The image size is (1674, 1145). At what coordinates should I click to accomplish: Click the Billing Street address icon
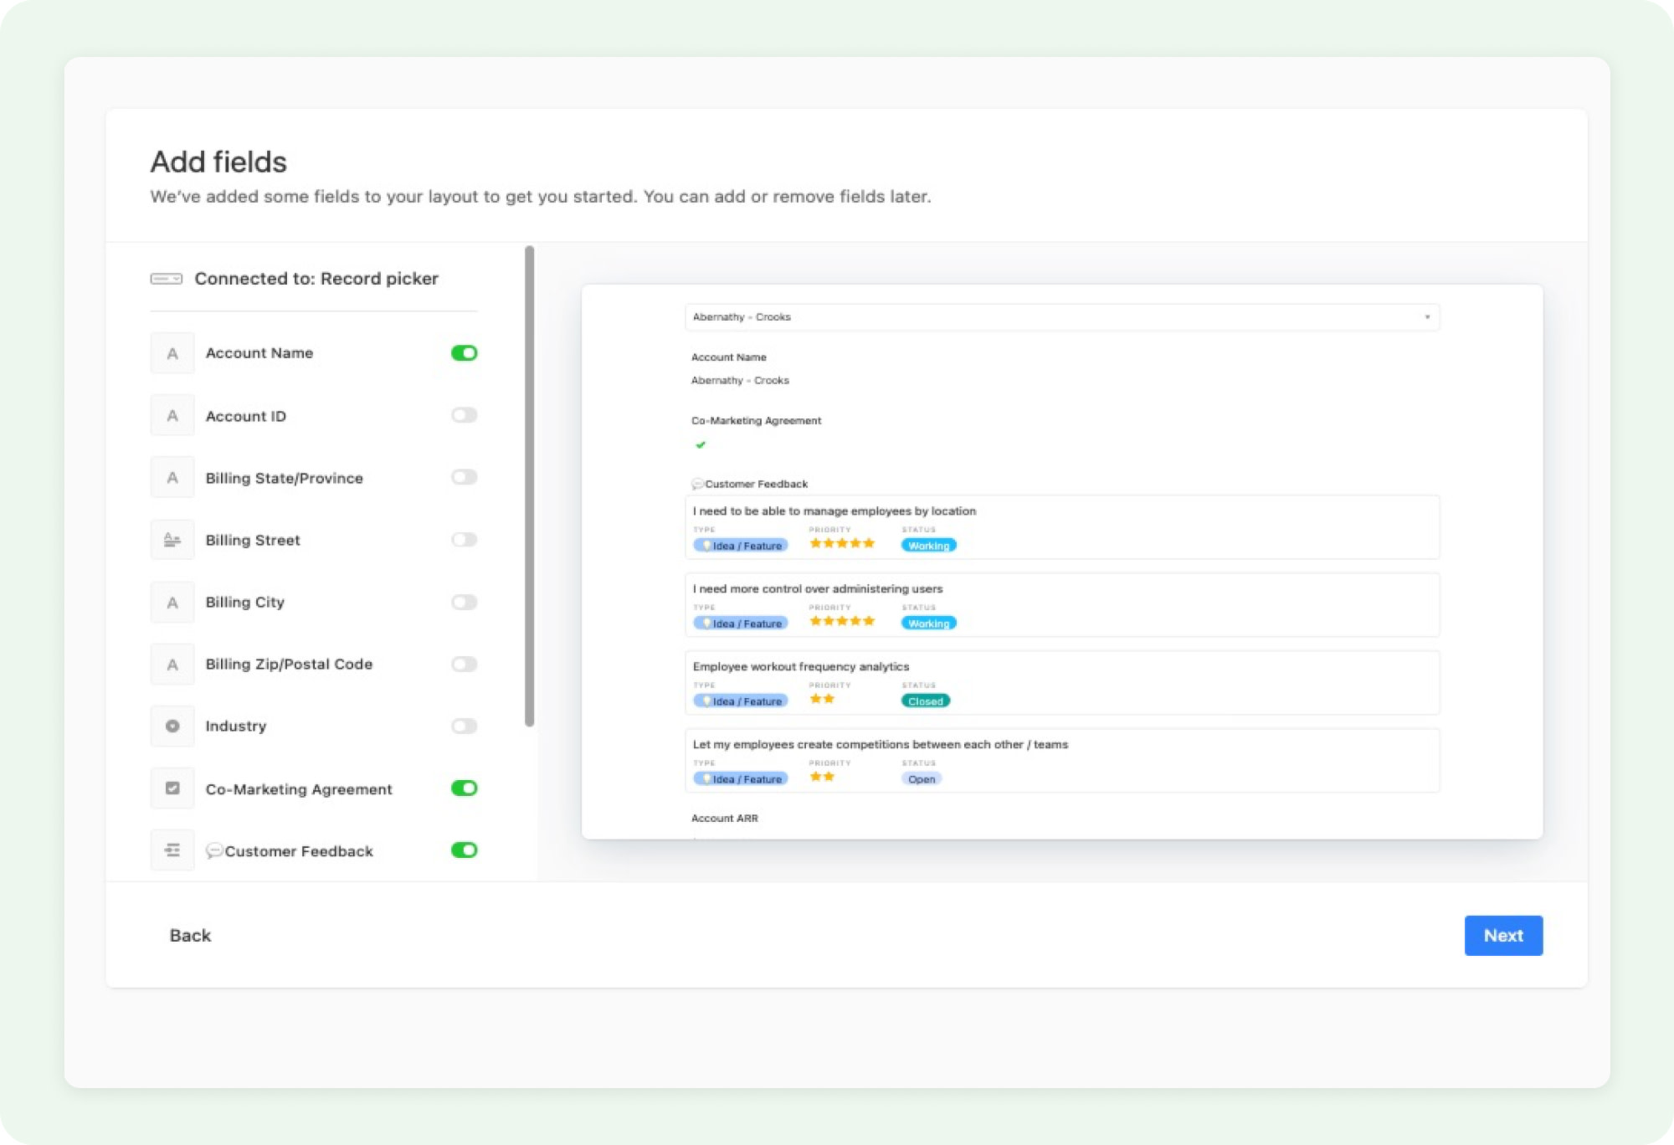(172, 540)
